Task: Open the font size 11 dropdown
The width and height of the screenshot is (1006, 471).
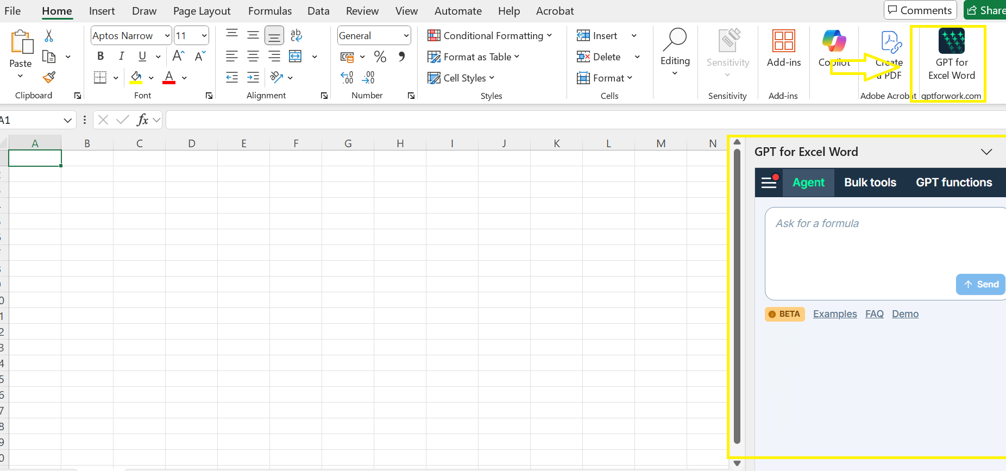Action: (204, 36)
